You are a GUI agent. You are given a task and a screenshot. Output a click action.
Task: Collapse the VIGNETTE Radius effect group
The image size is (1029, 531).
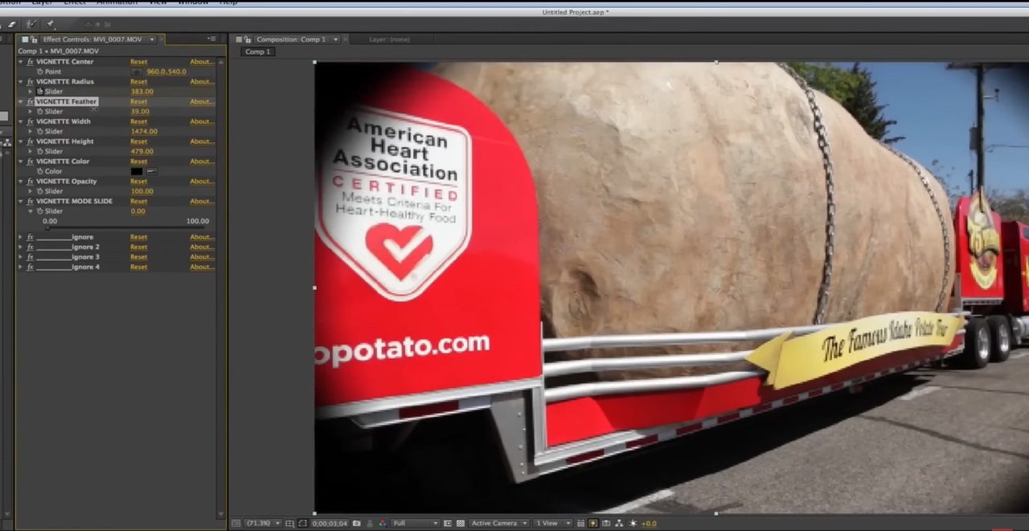(x=21, y=82)
